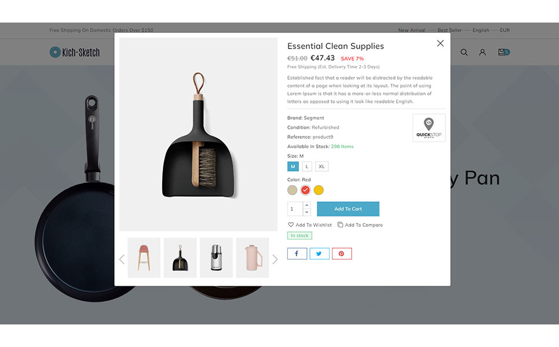This screenshot has height=347, width=559.
Task: Decrease quantity with down arrow
Action: point(306,212)
